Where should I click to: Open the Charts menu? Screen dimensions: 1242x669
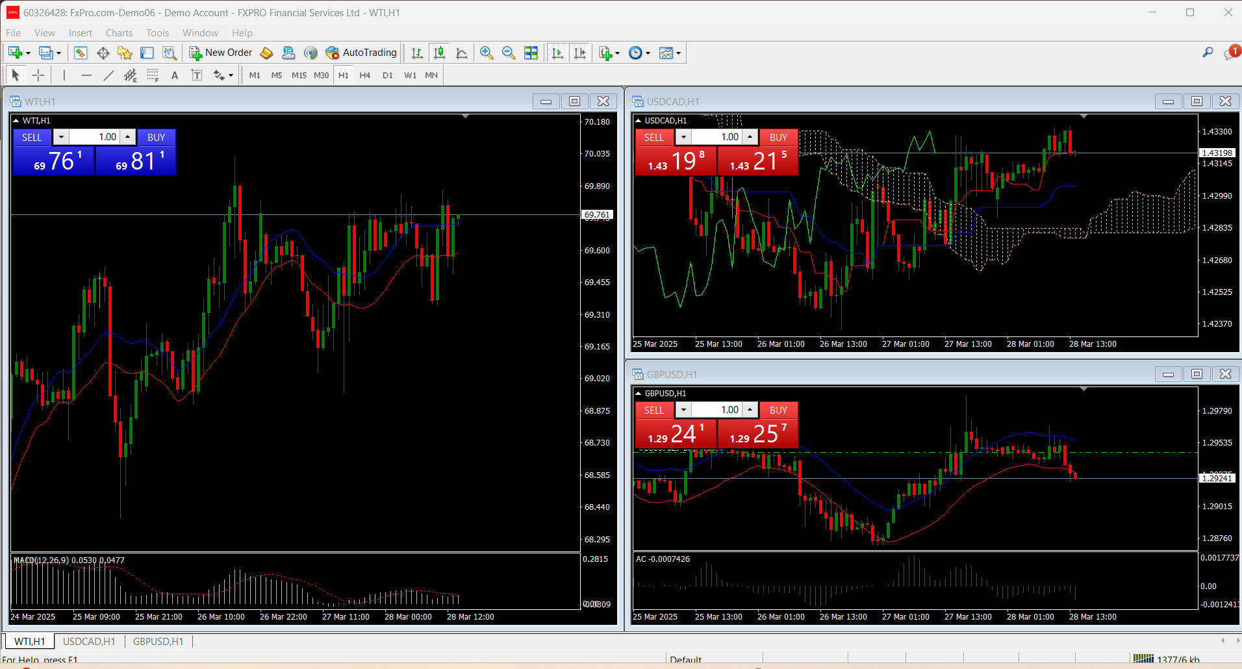tap(119, 33)
